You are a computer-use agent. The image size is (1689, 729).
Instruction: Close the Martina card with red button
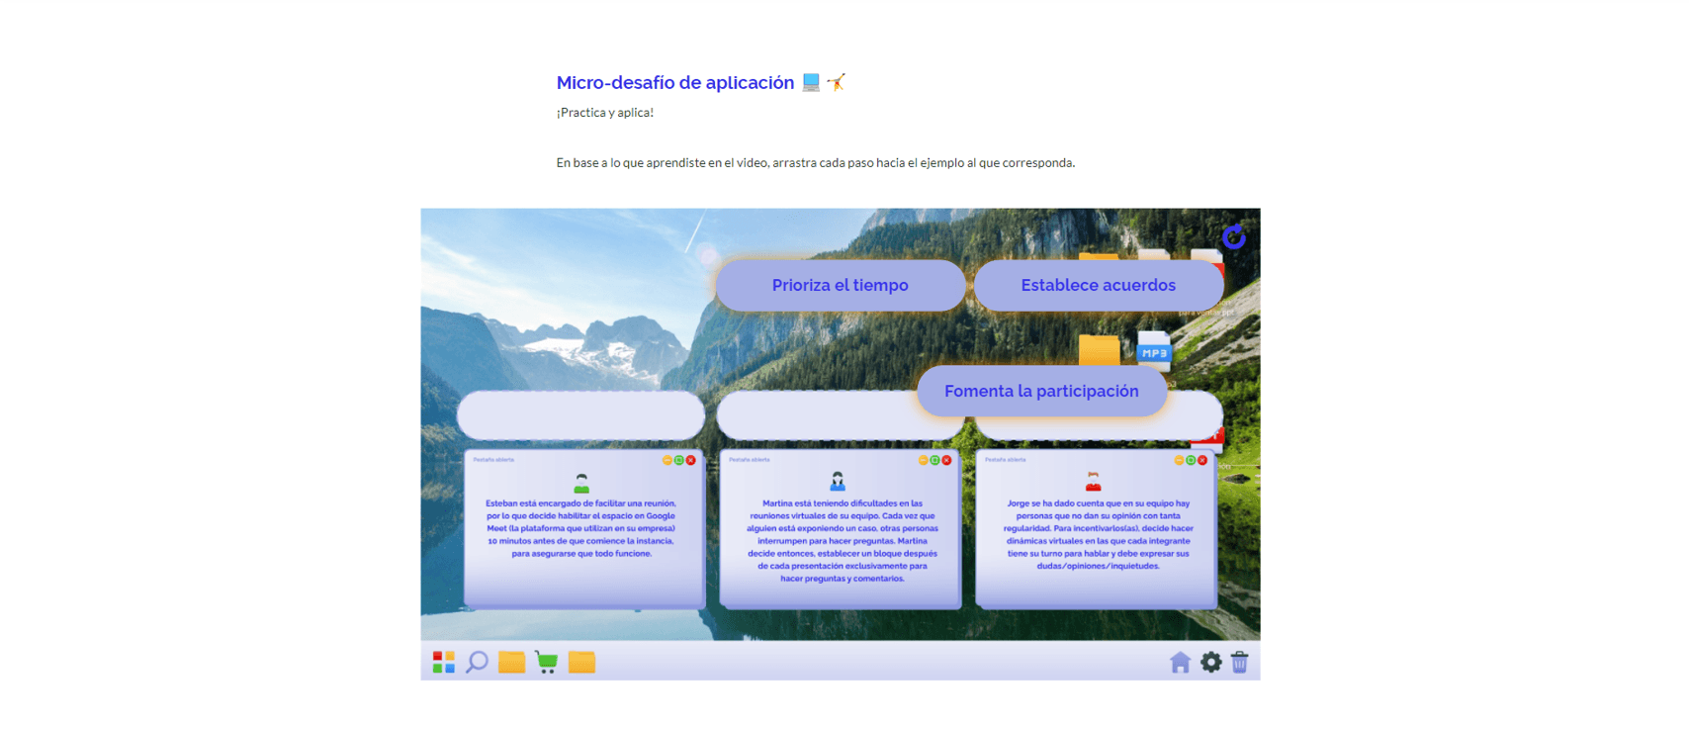946,460
